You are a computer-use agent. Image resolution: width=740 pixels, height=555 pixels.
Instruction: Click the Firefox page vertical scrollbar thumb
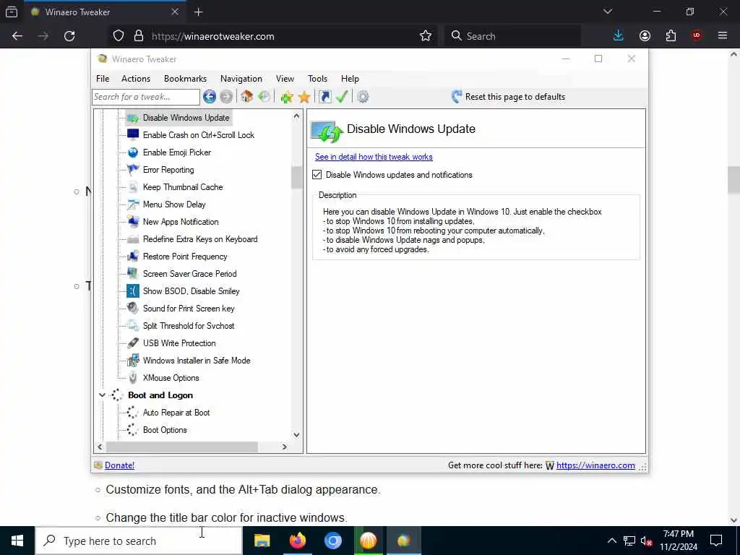click(x=734, y=180)
